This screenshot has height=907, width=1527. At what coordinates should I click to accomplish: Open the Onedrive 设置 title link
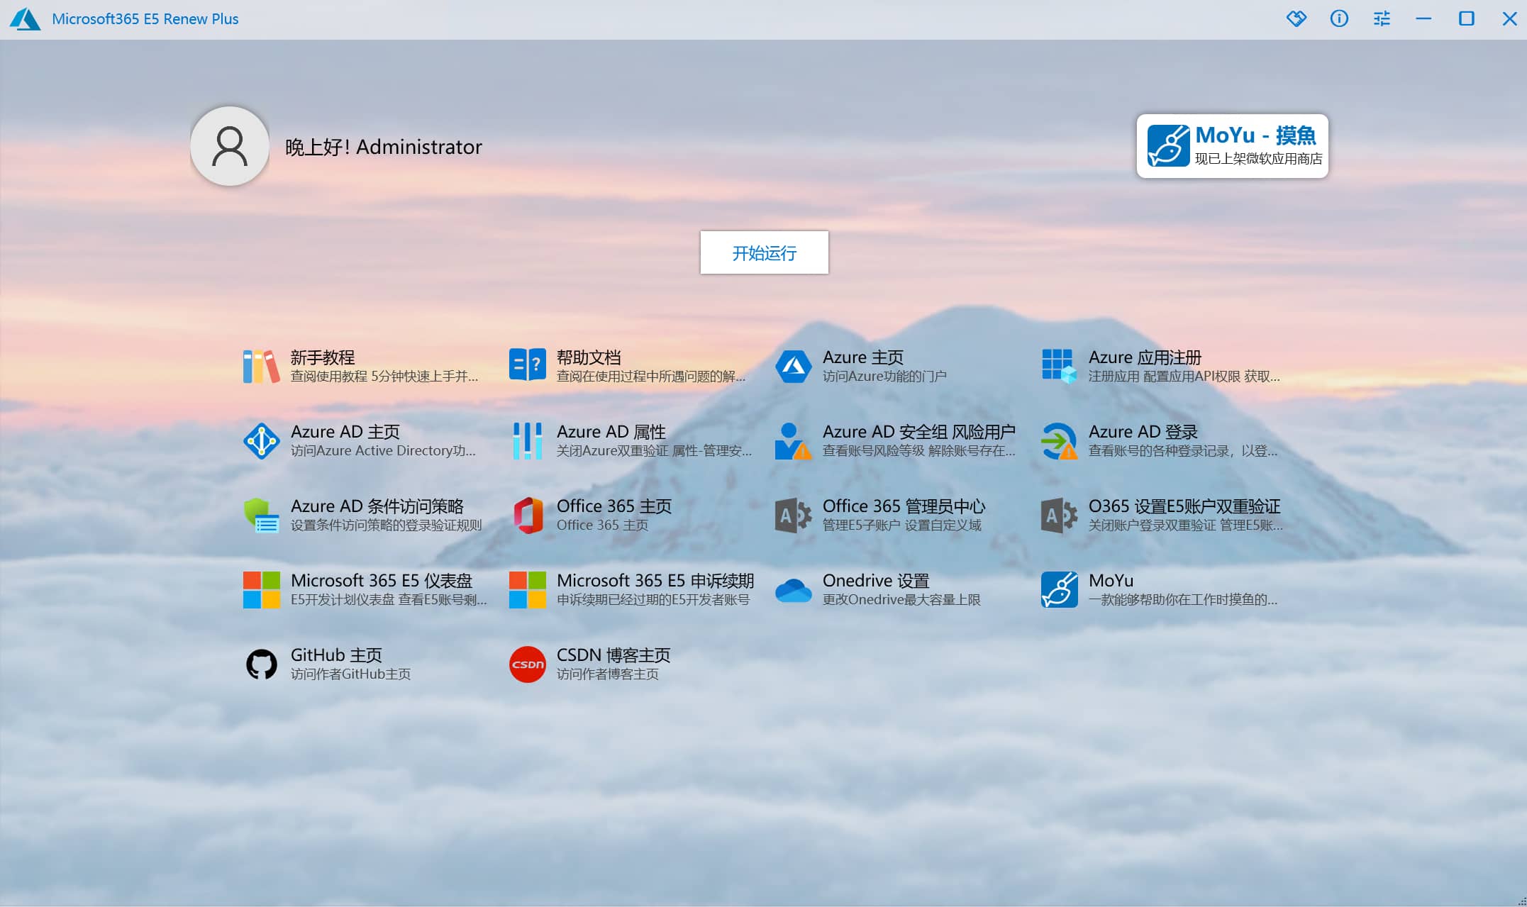click(x=876, y=581)
